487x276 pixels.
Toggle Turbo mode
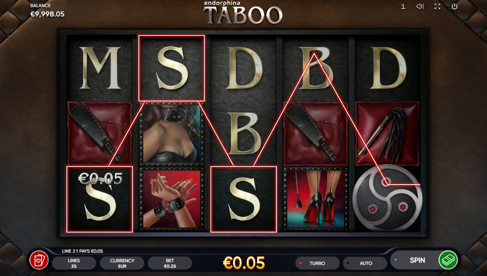[317, 263]
